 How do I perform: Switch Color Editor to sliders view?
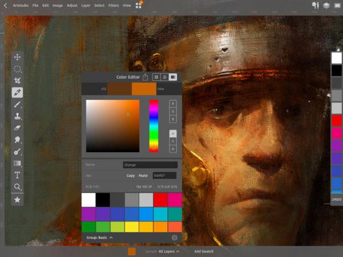pyautogui.click(x=165, y=77)
